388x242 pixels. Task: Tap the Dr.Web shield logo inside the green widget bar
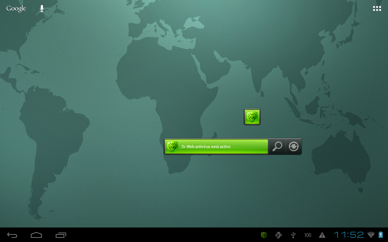point(172,146)
